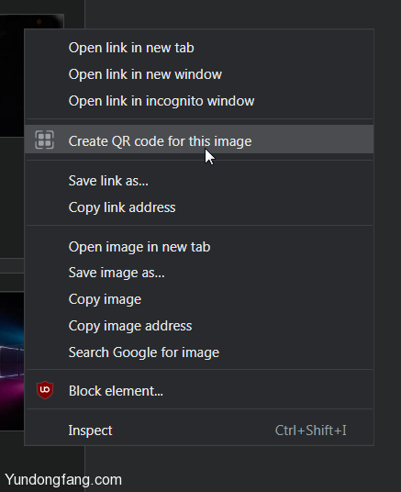Choose Open image in new tab
This screenshot has height=492, width=401.
click(x=199, y=247)
